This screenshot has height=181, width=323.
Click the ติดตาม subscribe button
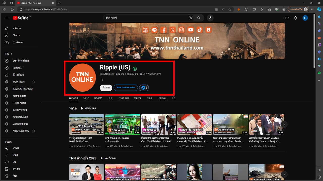pyautogui.click(x=106, y=88)
